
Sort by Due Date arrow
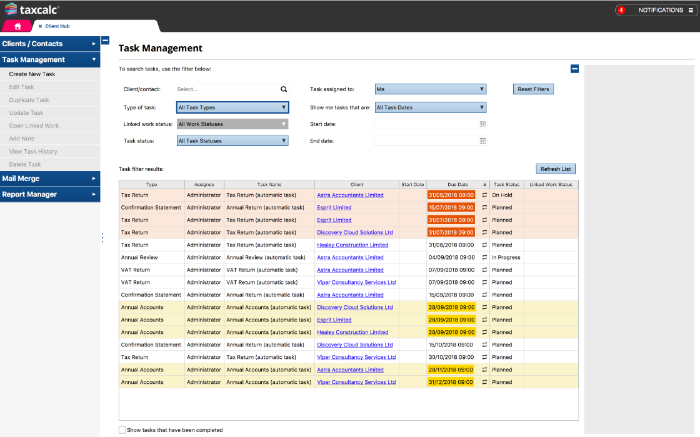click(x=485, y=185)
